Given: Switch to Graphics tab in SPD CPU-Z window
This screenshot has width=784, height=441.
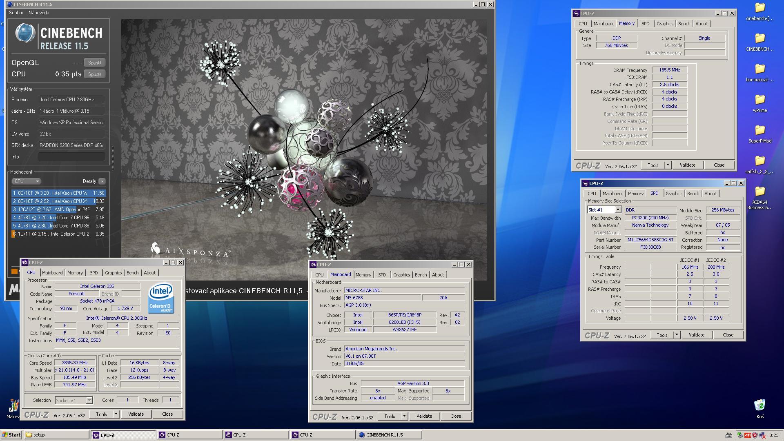Looking at the screenshot, I should 674,194.
